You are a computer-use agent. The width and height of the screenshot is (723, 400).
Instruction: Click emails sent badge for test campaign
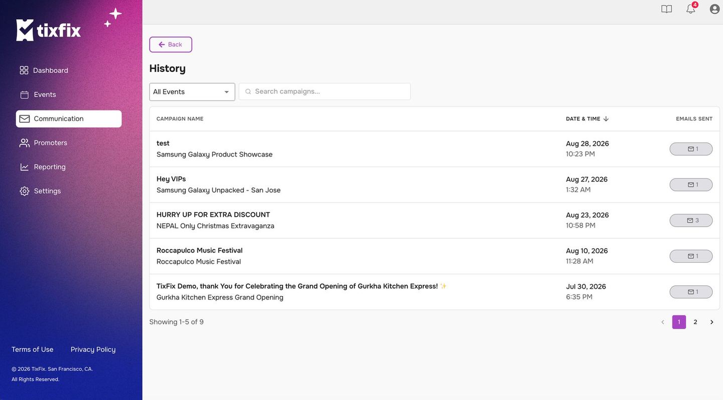pyautogui.click(x=691, y=149)
